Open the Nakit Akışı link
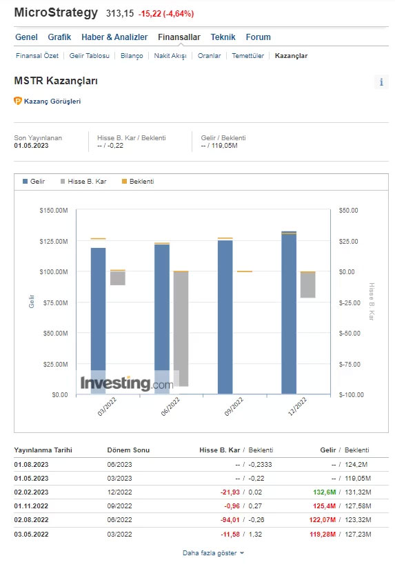 (x=170, y=56)
